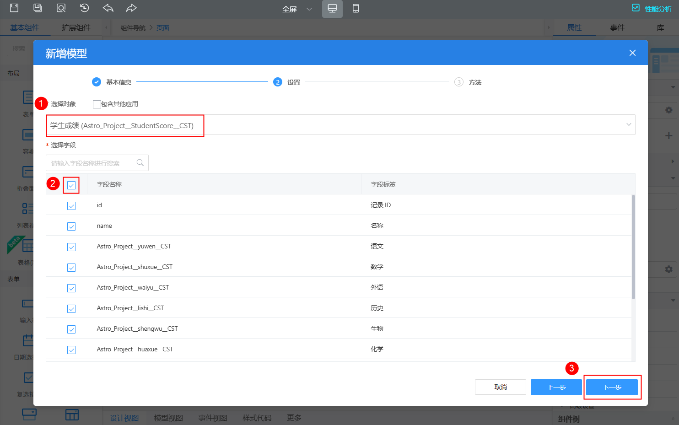This screenshot has width=679, height=425.
Task: Click step 2 设置 indicator
Action: (277, 82)
